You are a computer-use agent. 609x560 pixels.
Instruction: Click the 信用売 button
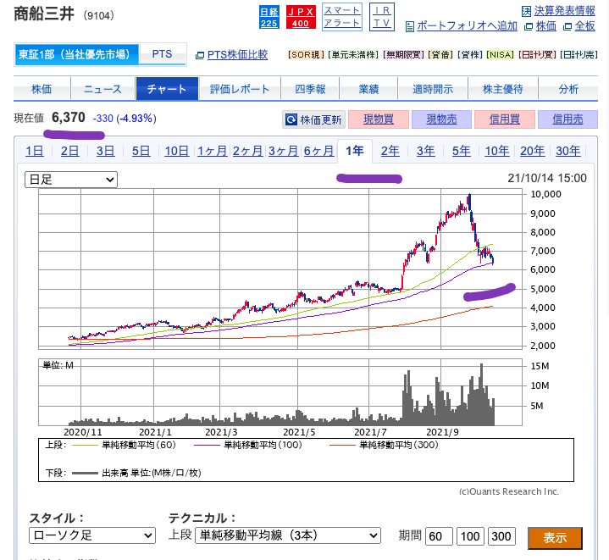567,119
